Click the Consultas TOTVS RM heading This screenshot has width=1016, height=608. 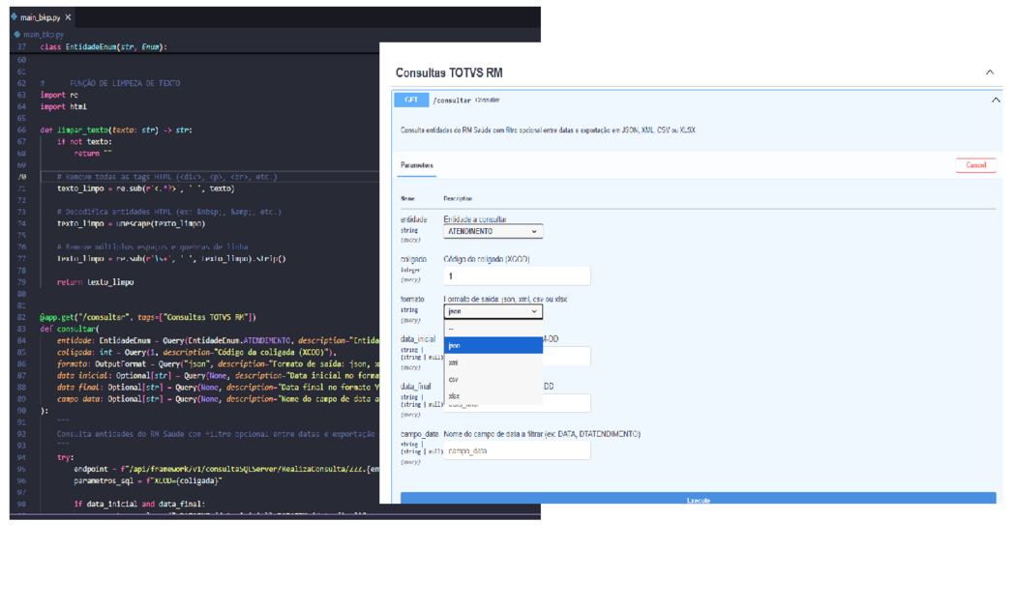tap(449, 72)
